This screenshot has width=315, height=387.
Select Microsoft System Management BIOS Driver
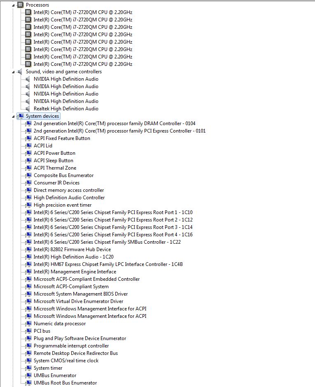tap(81, 294)
